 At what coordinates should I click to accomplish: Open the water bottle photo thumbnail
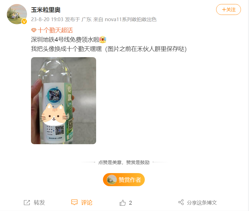coord(64,101)
